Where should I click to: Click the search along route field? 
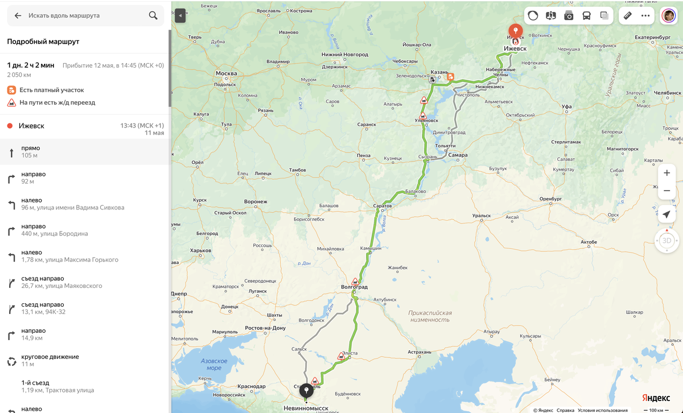point(85,16)
